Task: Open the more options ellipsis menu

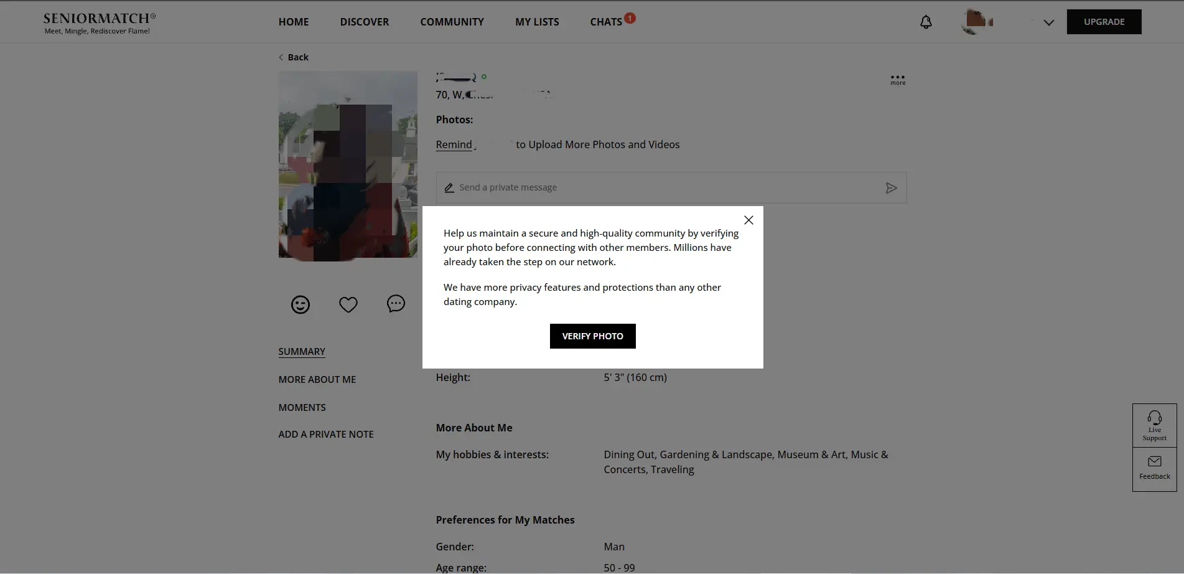Action: tap(898, 80)
